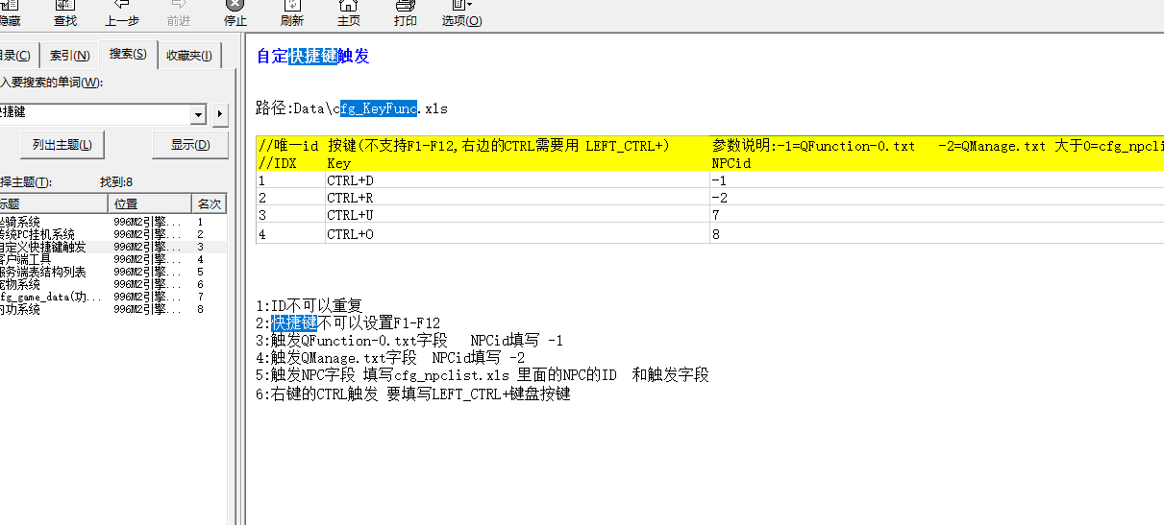1164x525 pixels.
Task: Click the 显示(D) button
Action: [189, 145]
